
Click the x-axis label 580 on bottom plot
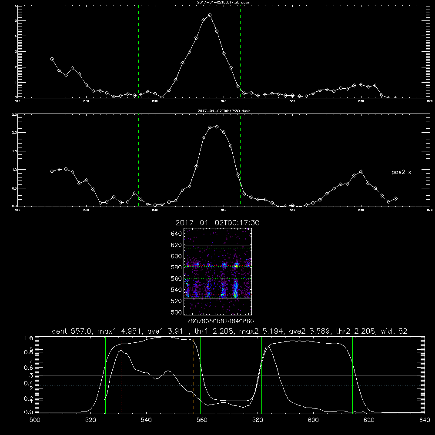pyautogui.click(x=258, y=420)
